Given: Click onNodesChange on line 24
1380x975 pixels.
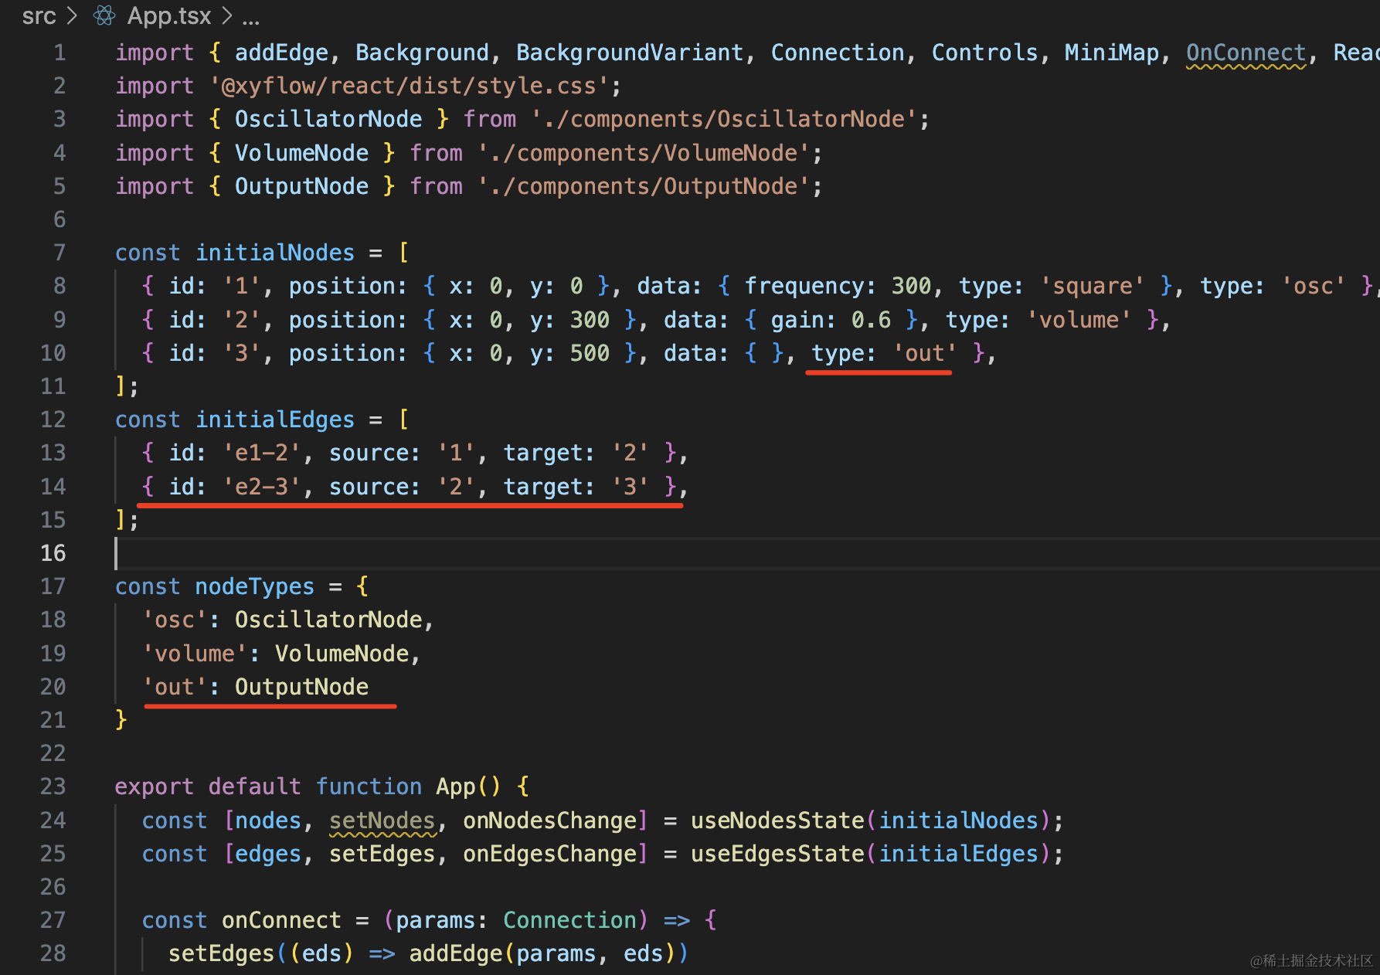Looking at the screenshot, I should (x=549, y=820).
